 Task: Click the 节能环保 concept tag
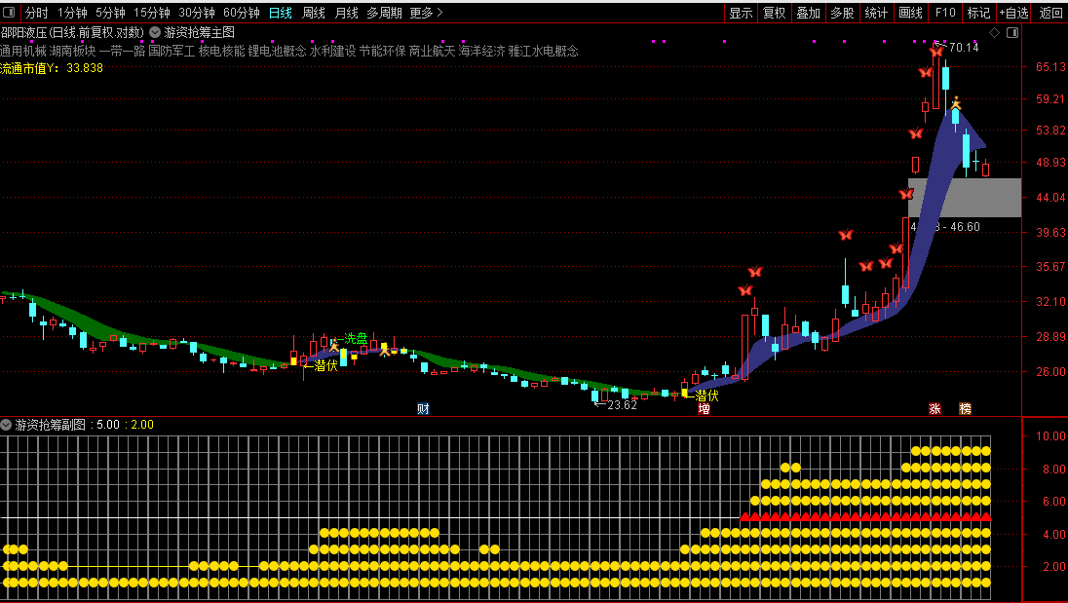(383, 51)
